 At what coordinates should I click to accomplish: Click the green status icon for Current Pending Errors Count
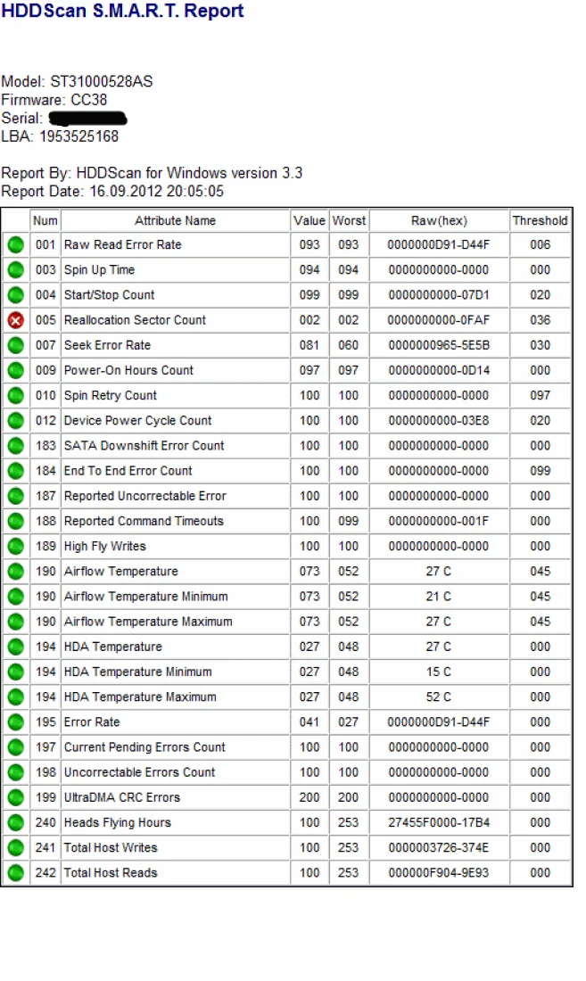(16, 747)
